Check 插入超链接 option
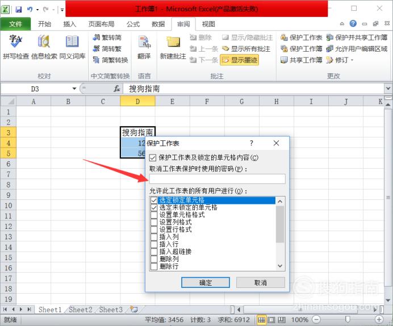 pyautogui.click(x=154, y=252)
